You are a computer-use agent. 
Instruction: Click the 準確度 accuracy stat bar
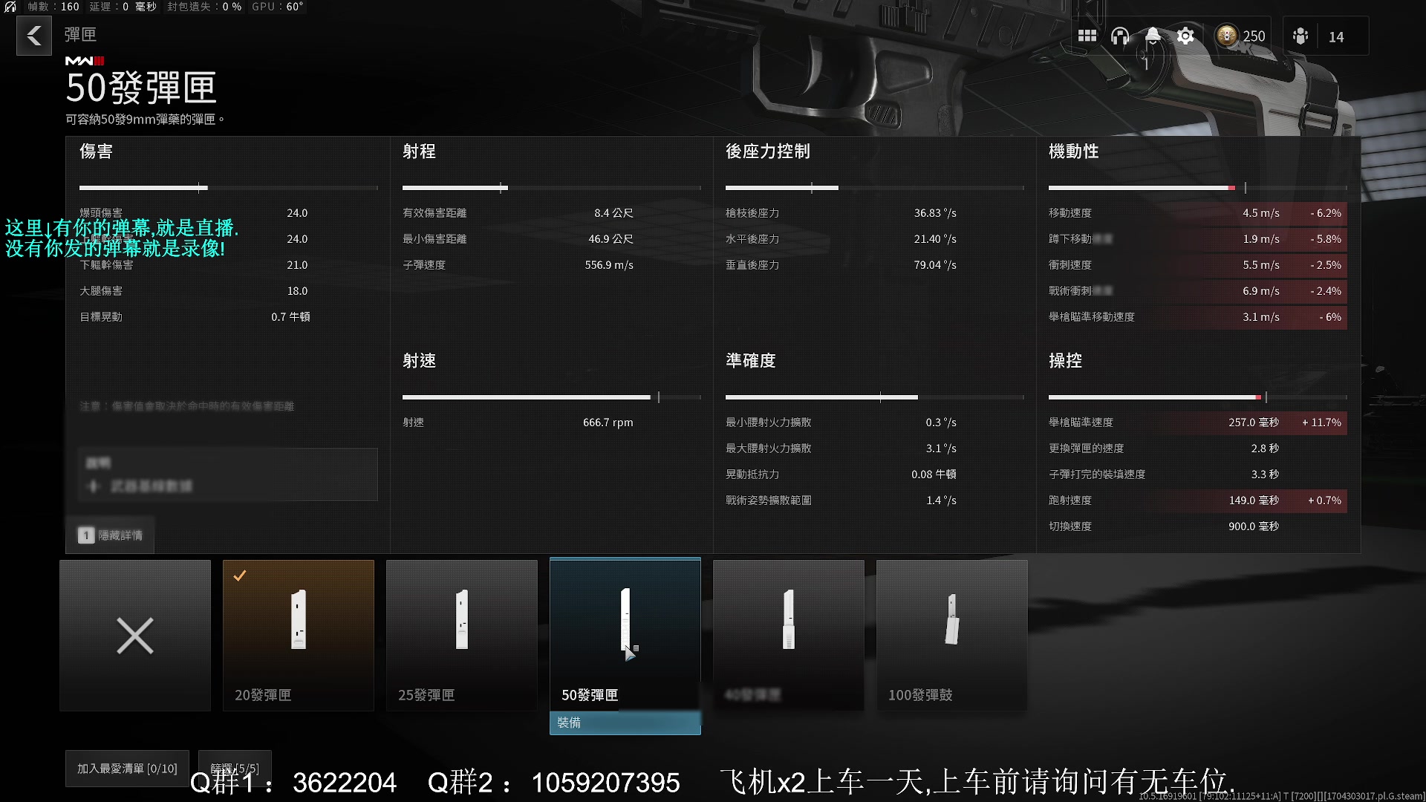(x=875, y=397)
